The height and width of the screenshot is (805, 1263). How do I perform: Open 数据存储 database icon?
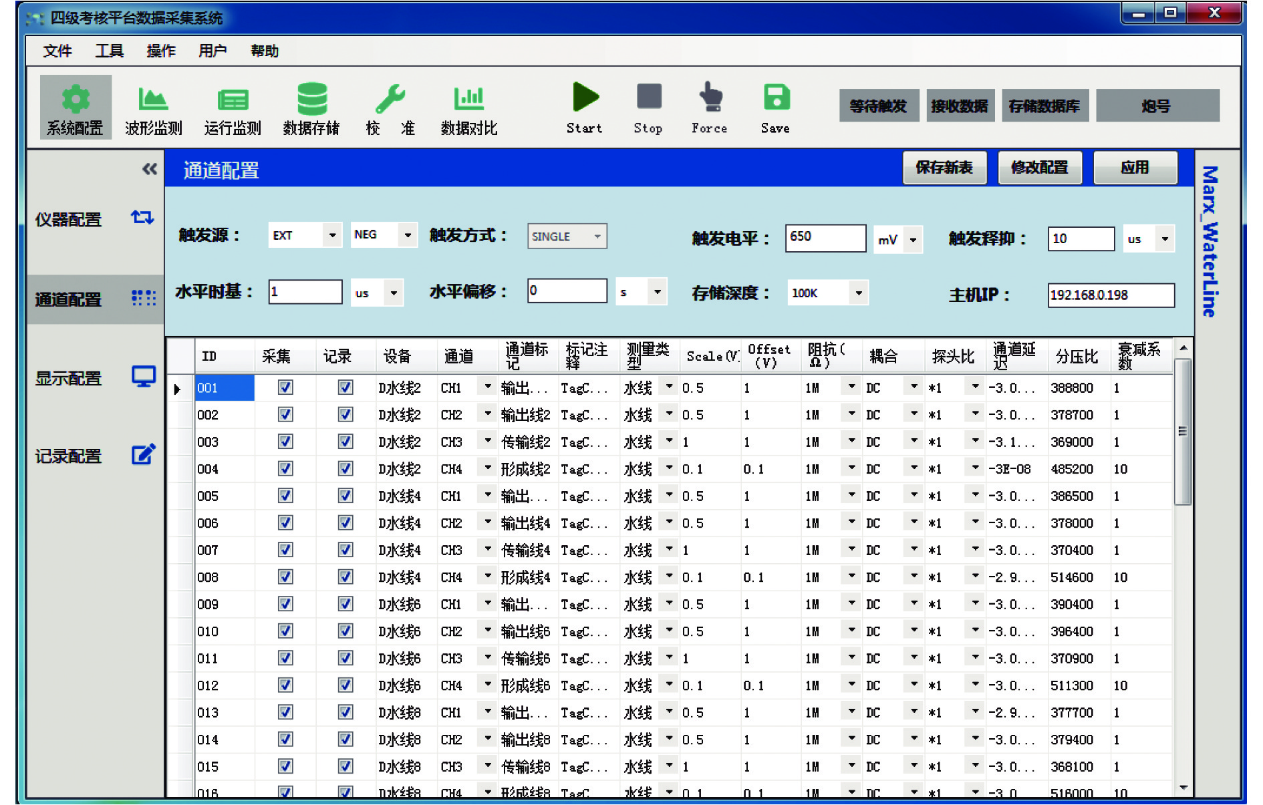point(312,99)
